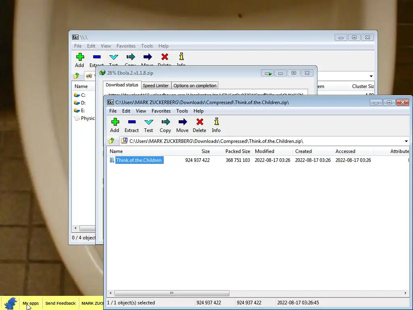Viewport: 413px width, 310px height.
Task: Click the archive icon in the address bar
Action: (124, 141)
